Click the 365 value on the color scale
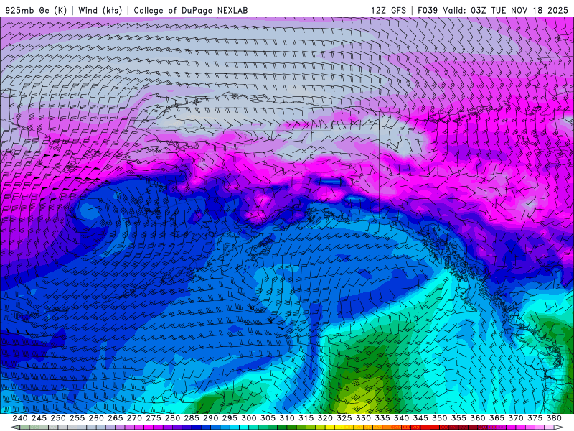This screenshot has height=431, width=574. click(497, 418)
